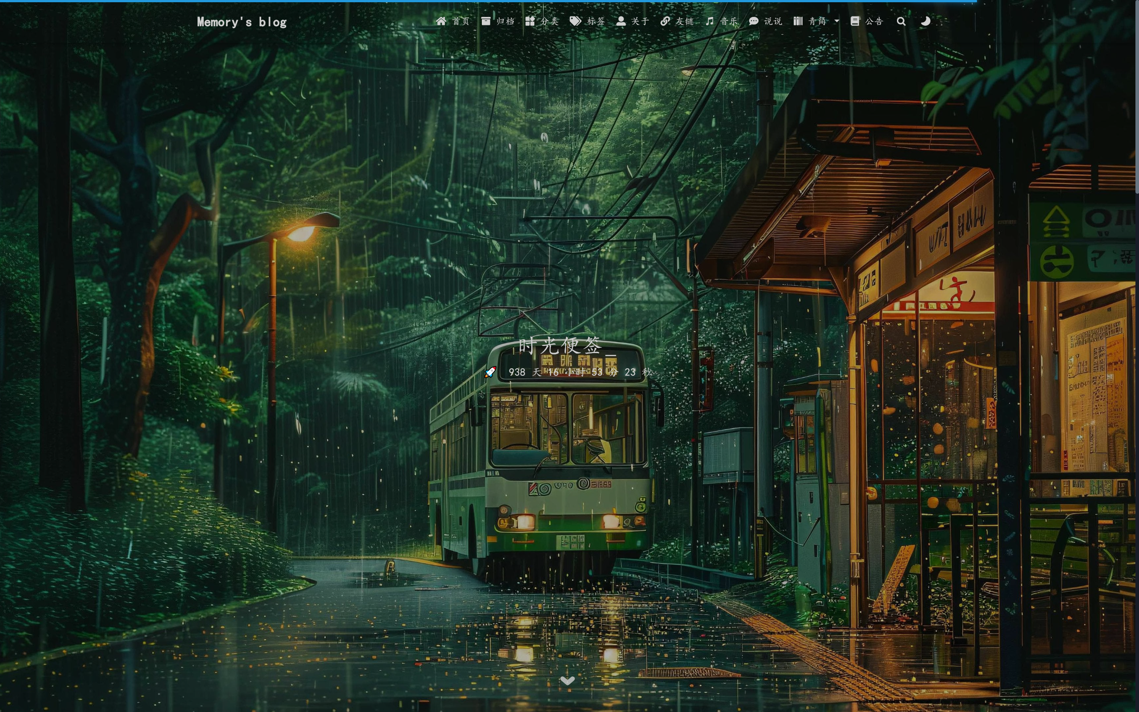Expand the 青简 dropdown arrow
Image resolution: width=1139 pixels, height=712 pixels.
point(836,21)
